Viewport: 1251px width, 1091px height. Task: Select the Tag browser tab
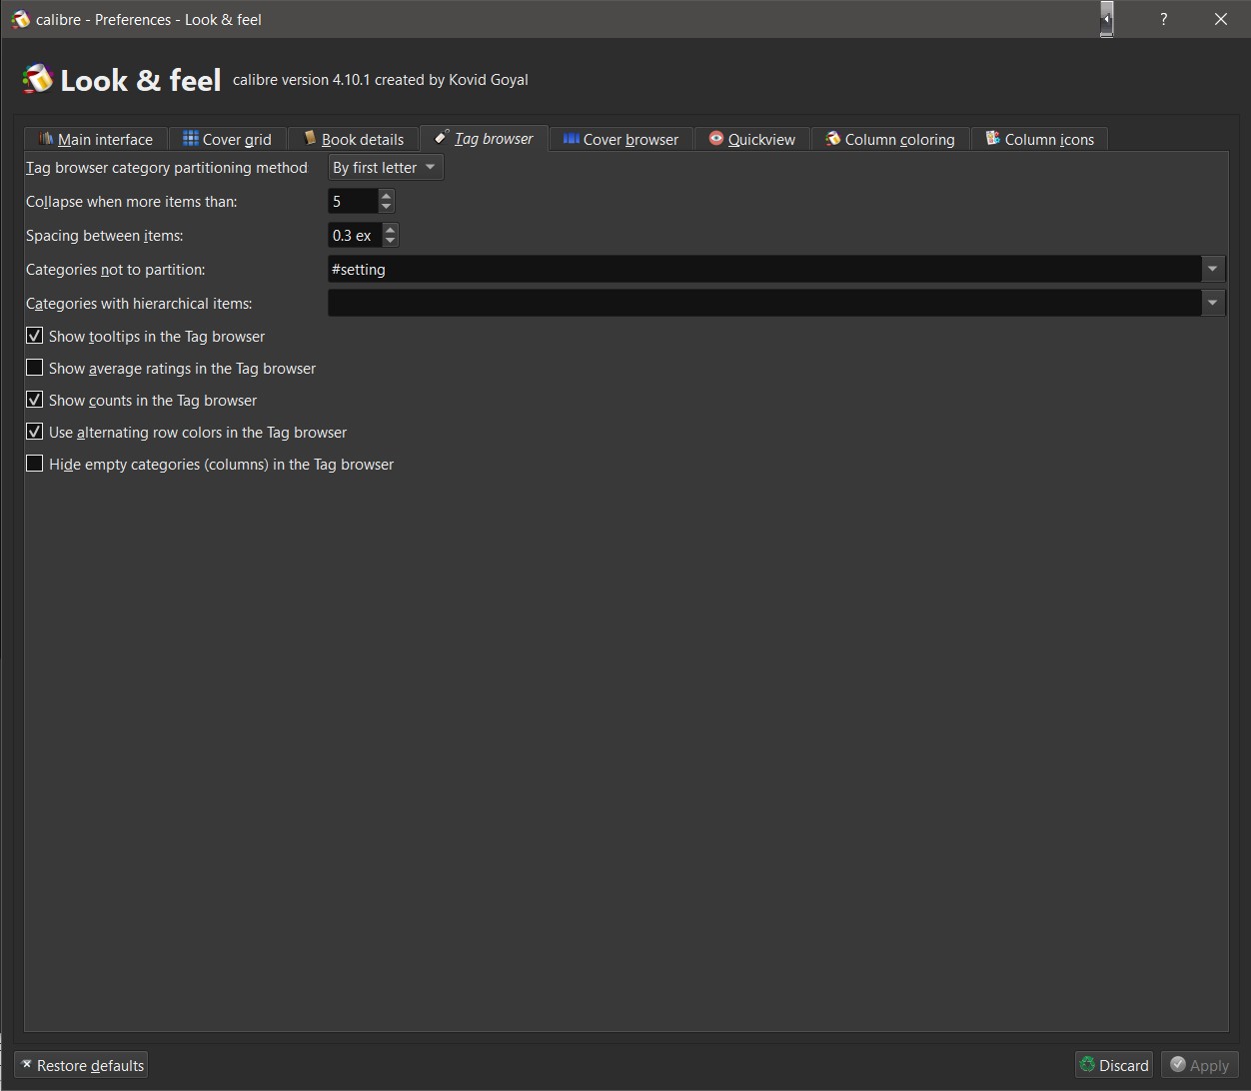484,138
